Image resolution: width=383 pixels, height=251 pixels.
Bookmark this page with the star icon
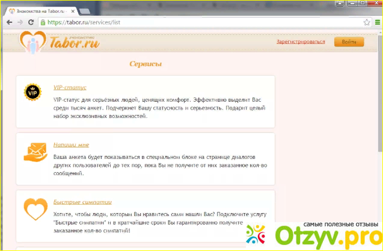[x=366, y=22]
